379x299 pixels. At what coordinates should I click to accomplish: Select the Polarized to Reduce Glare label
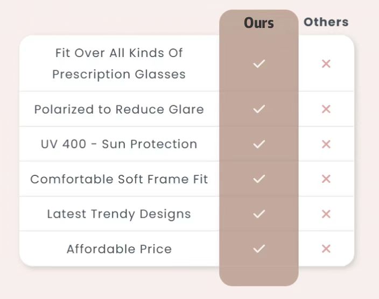[x=119, y=109]
